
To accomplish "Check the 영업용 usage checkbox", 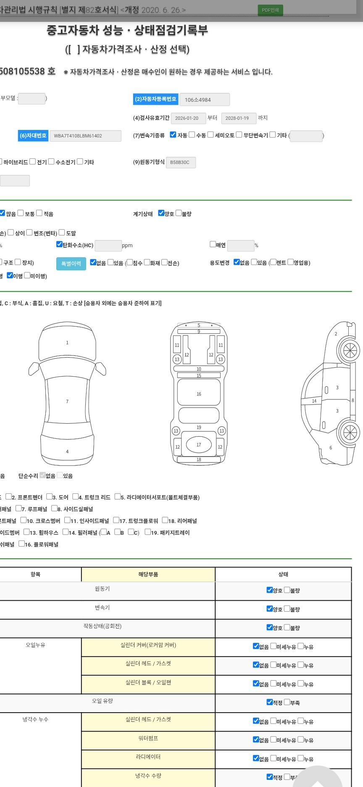I will tap(290, 262).
